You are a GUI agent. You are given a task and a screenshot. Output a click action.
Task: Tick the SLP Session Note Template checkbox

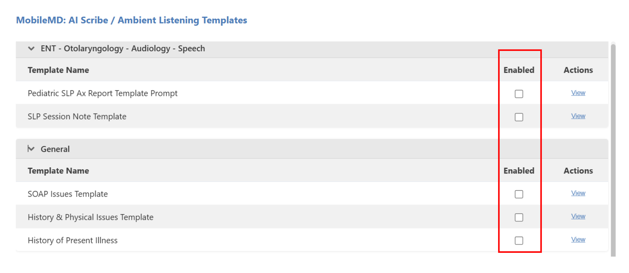(x=519, y=117)
